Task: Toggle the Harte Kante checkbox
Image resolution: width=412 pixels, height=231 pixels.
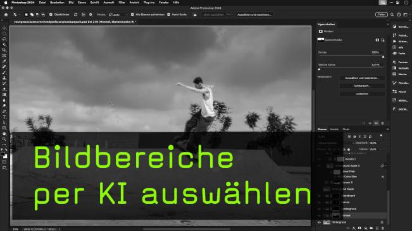Action: pyautogui.click(x=169, y=15)
